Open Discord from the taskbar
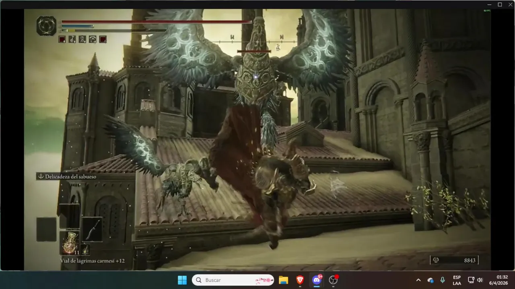515x289 pixels. pos(317,280)
